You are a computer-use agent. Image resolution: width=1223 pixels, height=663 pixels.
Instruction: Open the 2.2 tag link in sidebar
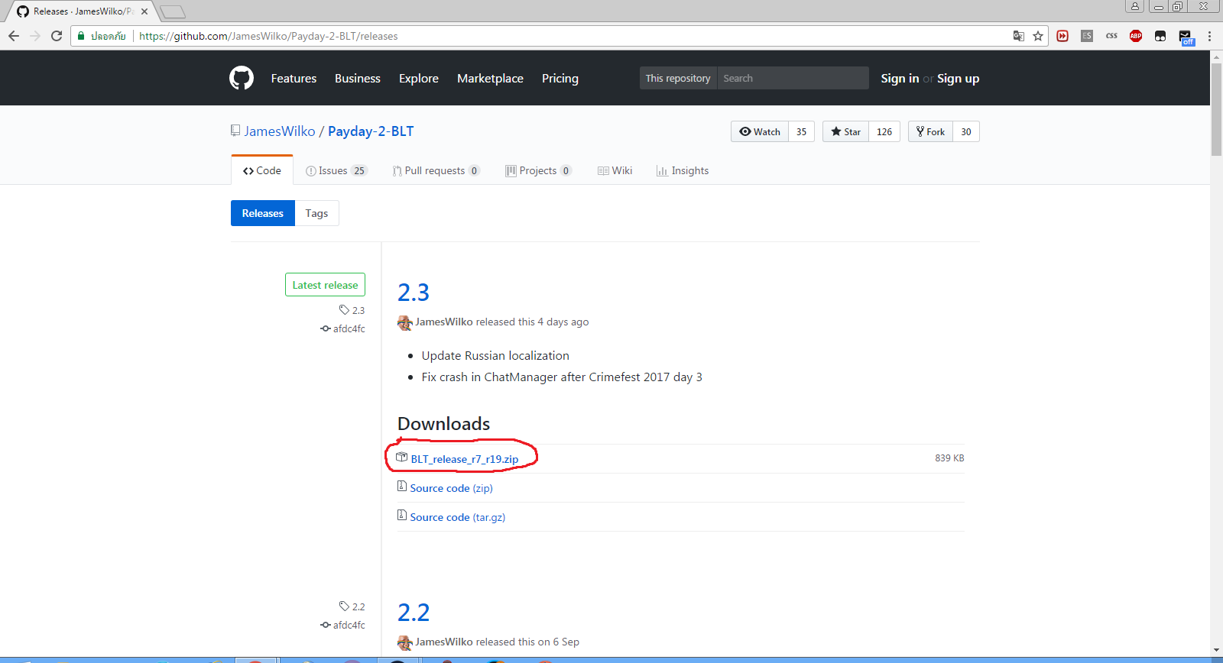(x=352, y=606)
